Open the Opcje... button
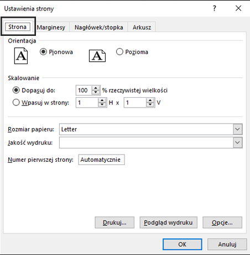This screenshot has height=255, width=250. click(222, 222)
